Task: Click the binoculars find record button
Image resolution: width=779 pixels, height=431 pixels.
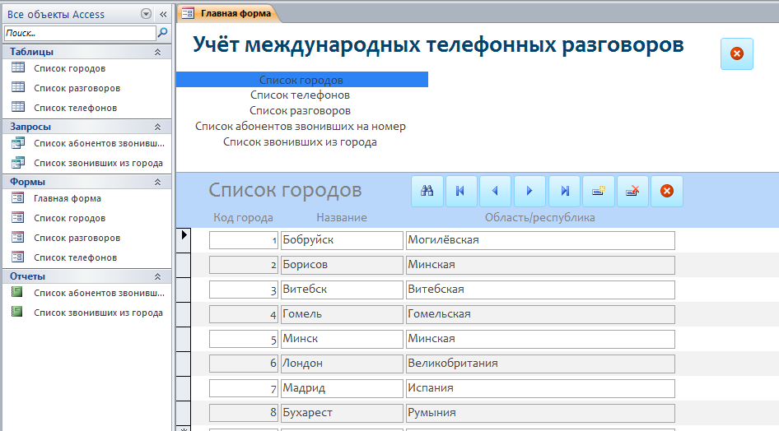Action: click(427, 191)
